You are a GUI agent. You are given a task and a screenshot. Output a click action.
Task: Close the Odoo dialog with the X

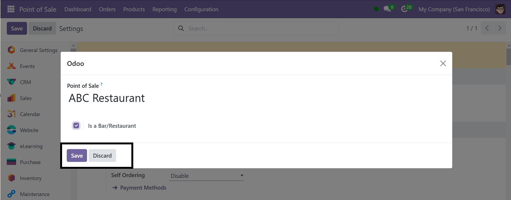click(x=443, y=64)
